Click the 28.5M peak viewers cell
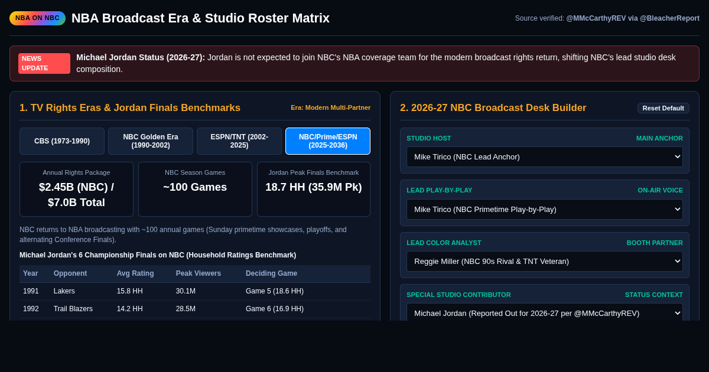 186,309
